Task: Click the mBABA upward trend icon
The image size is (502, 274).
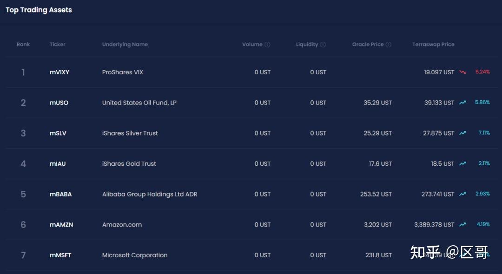Action: (462, 194)
